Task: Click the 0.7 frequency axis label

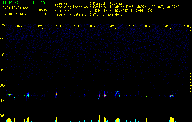Action: click(x=2, y=101)
